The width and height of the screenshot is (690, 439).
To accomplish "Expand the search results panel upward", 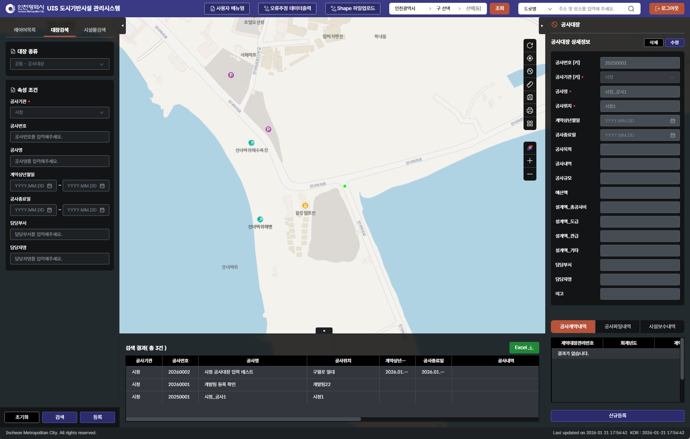I will 324,331.
